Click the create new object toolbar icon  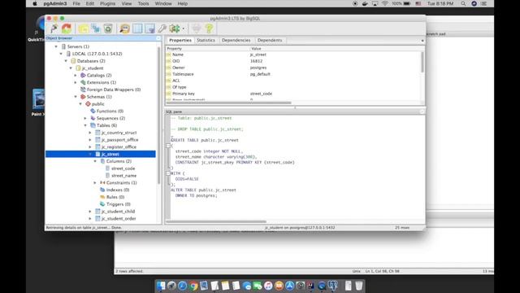(x=96, y=29)
